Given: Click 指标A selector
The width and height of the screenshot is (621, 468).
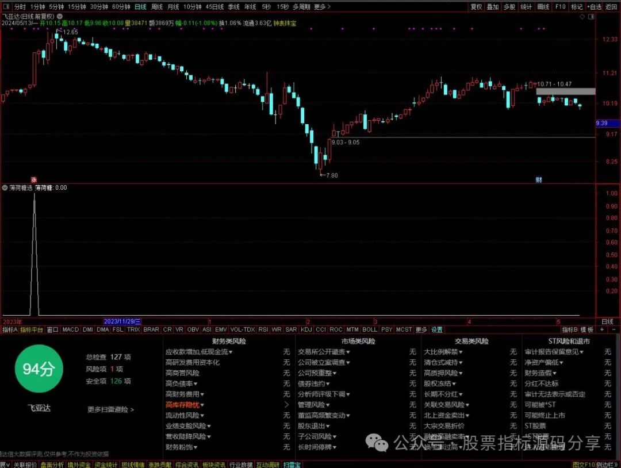Looking at the screenshot, I should (10, 329).
